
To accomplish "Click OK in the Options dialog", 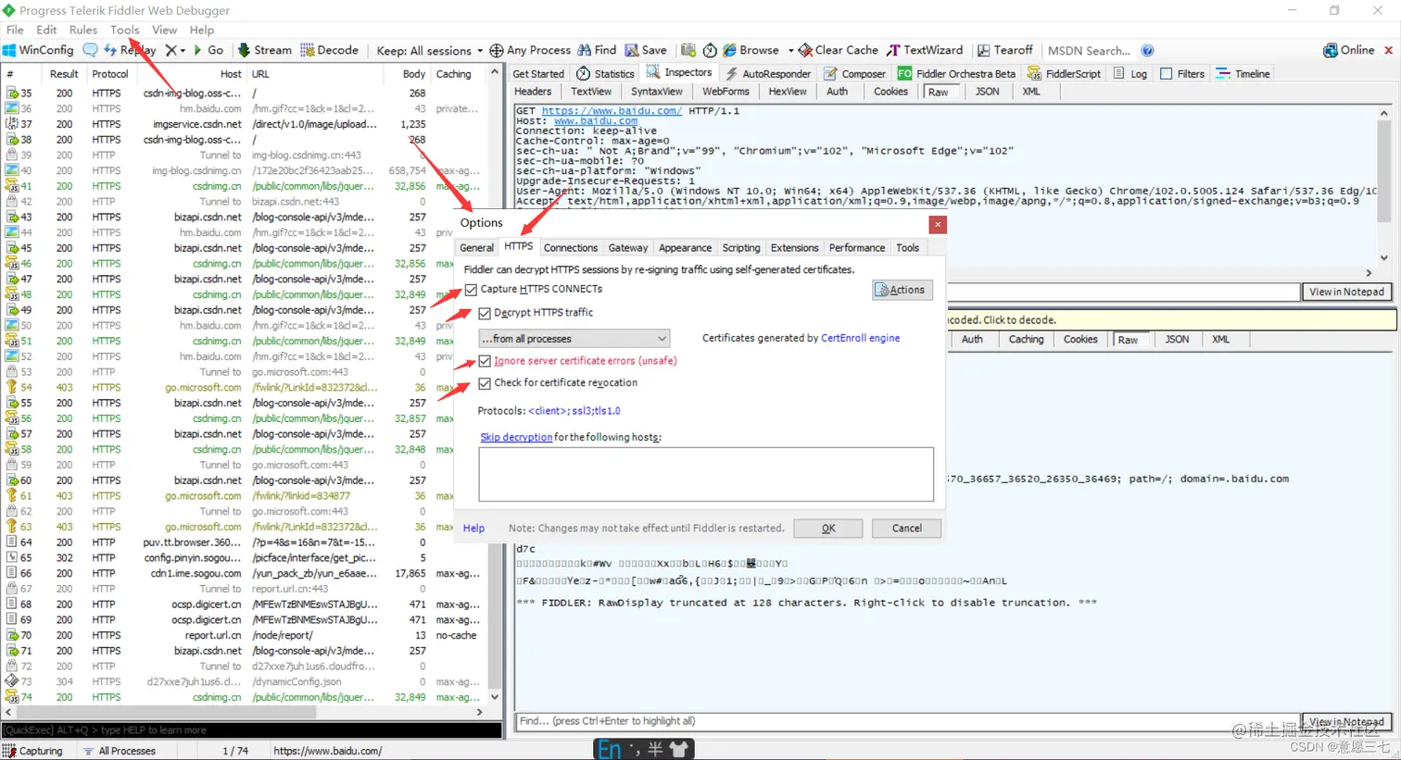I will pyautogui.click(x=828, y=529).
